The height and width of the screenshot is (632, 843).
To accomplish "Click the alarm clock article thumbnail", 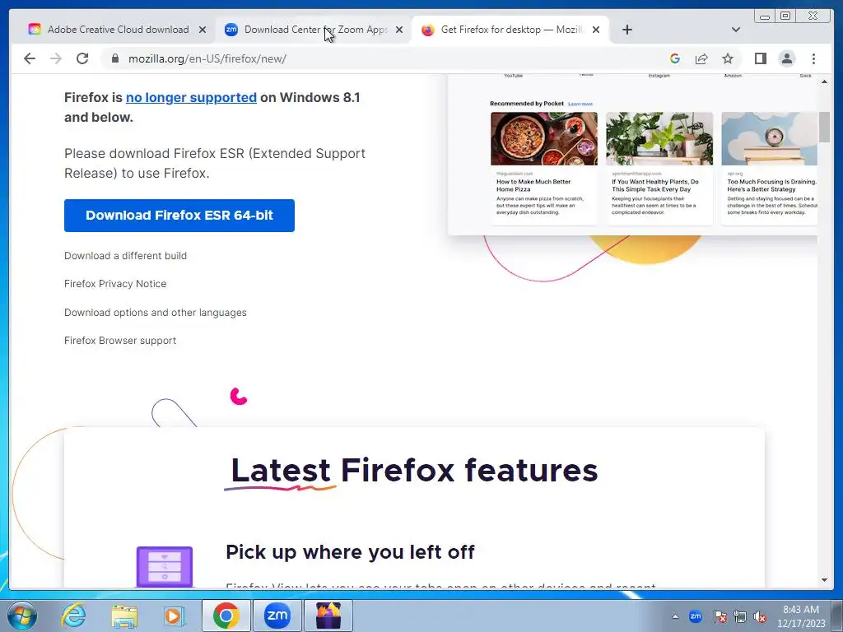I will pyautogui.click(x=770, y=138).
